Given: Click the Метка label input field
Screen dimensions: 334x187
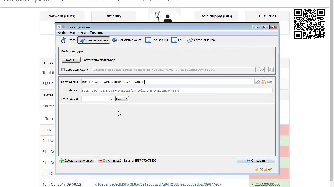Looking at the screenshot, I should 177,91.
